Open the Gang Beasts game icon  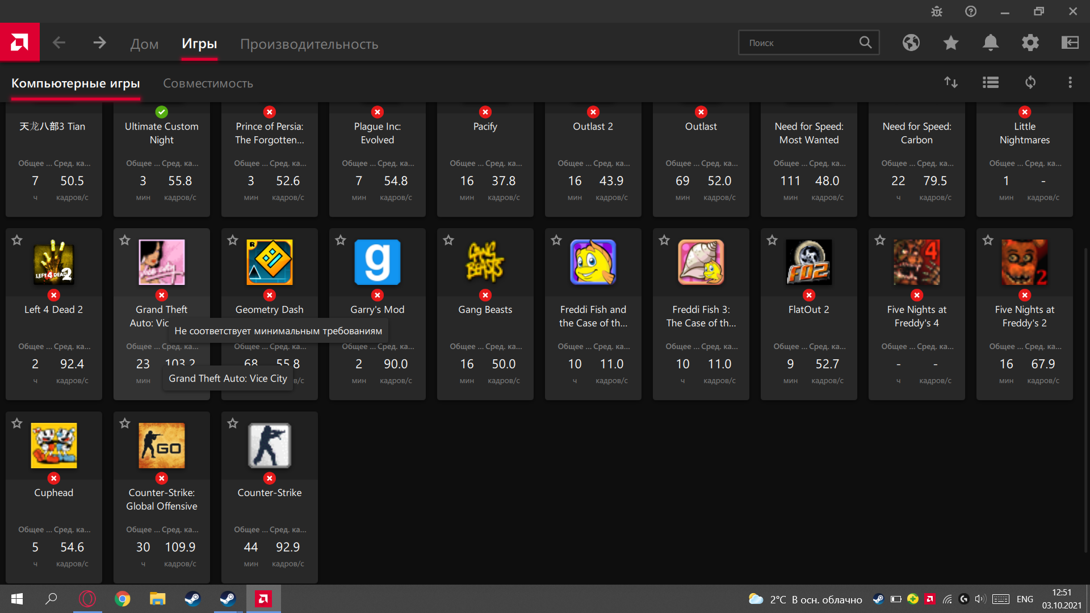[x=485, y=262]
